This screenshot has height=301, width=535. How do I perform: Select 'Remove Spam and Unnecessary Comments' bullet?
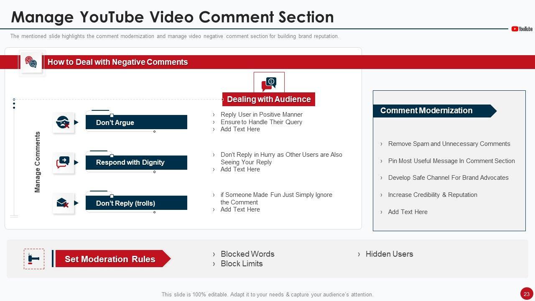pyautogui.click(x=449, y=144)
